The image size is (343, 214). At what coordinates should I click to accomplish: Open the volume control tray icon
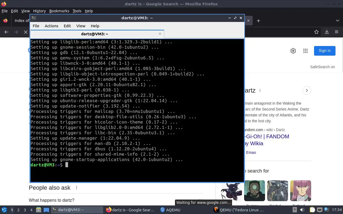pos(303,210)
